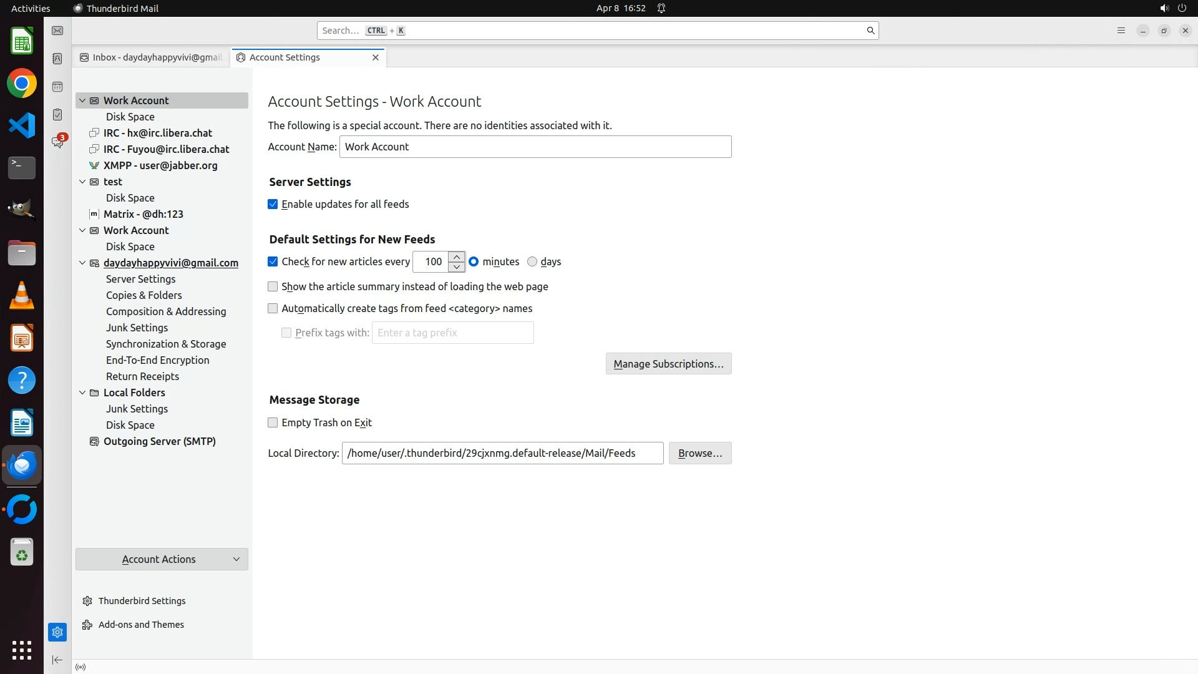Collapse the daydayhappyvivi@gmail.com account tree

point(82,263)
